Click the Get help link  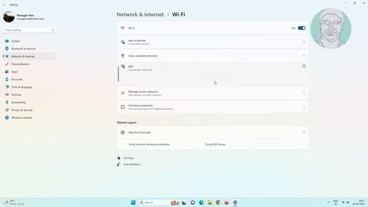[128, 158]
